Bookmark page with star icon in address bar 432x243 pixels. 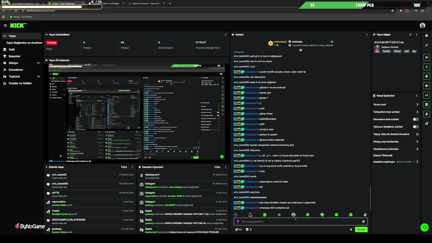click(393, 10)
